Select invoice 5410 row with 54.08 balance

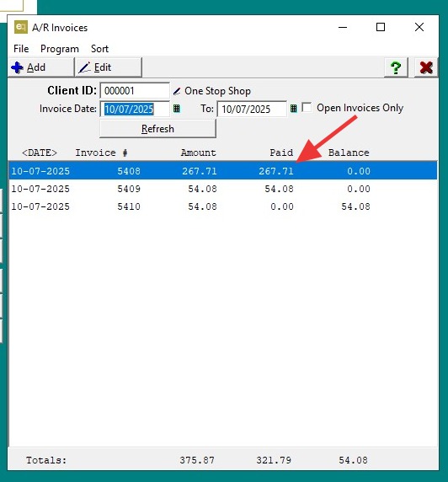[223, 206]
